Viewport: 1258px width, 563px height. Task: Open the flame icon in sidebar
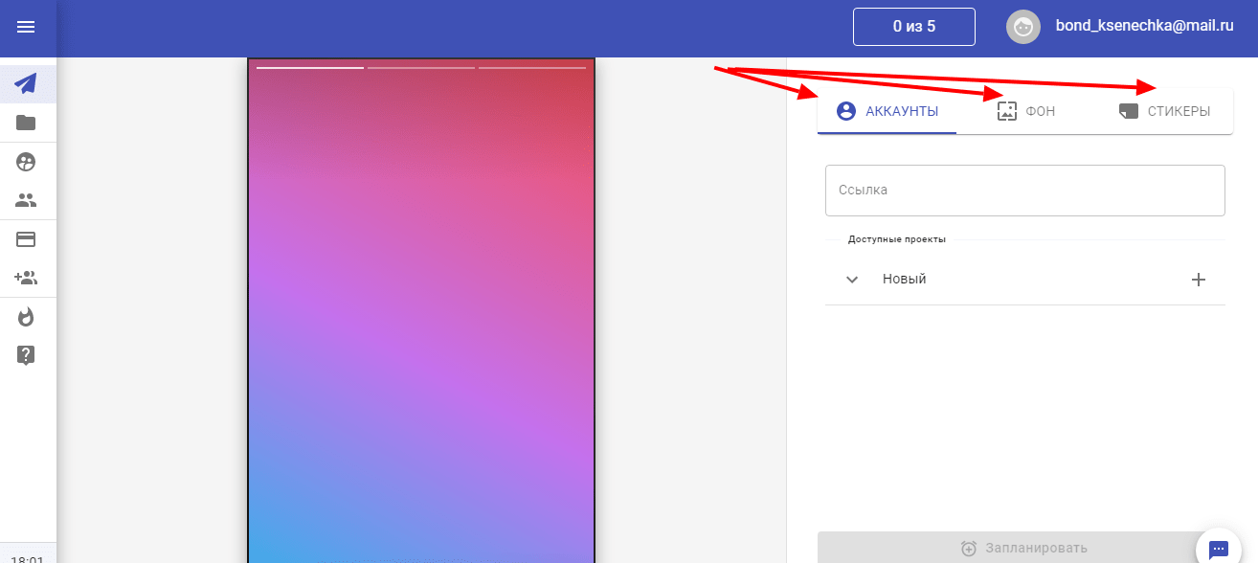coord(27,317)
